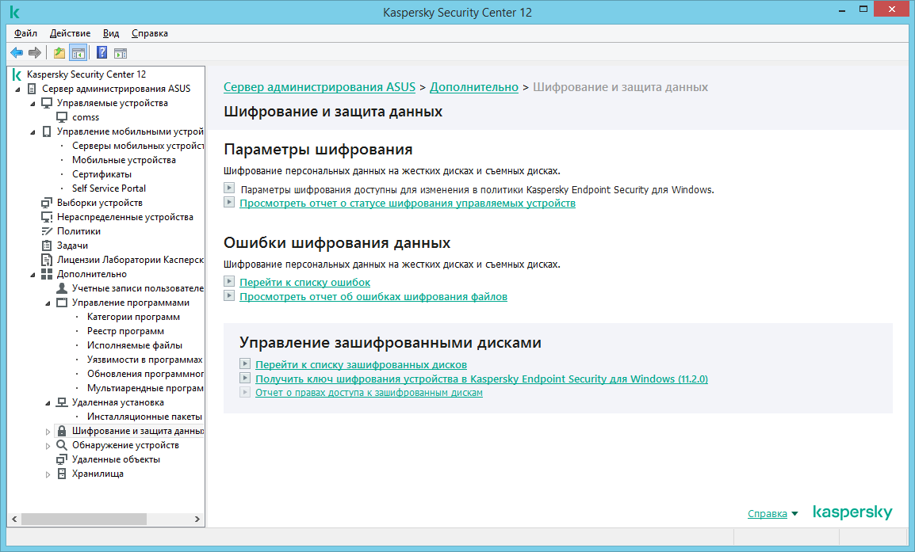Screen dimensions: 915x552
Task: Select Инсталляционные пакеты in the tree
Action: pyautogui.click(x=145, y=417)
